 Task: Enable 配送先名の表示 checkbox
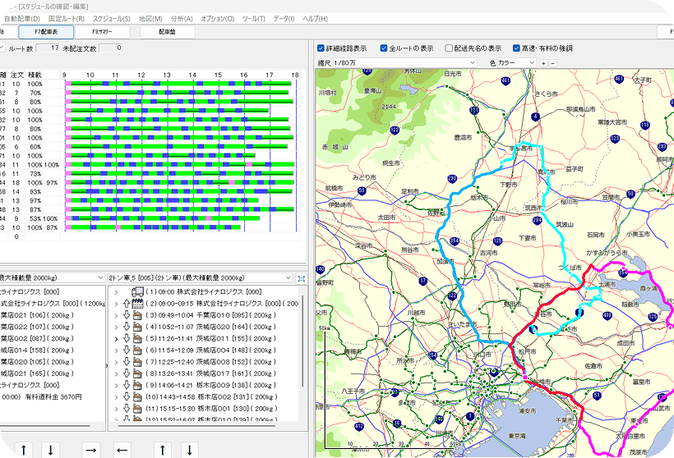point(449,48)
